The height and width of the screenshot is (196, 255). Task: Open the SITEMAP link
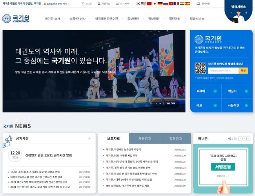(123, 4)
